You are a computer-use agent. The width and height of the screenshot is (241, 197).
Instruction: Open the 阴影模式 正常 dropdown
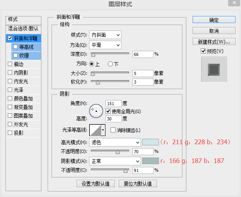[114, 161]
